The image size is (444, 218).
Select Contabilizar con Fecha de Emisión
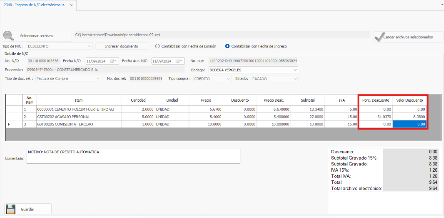pos(158,46)
